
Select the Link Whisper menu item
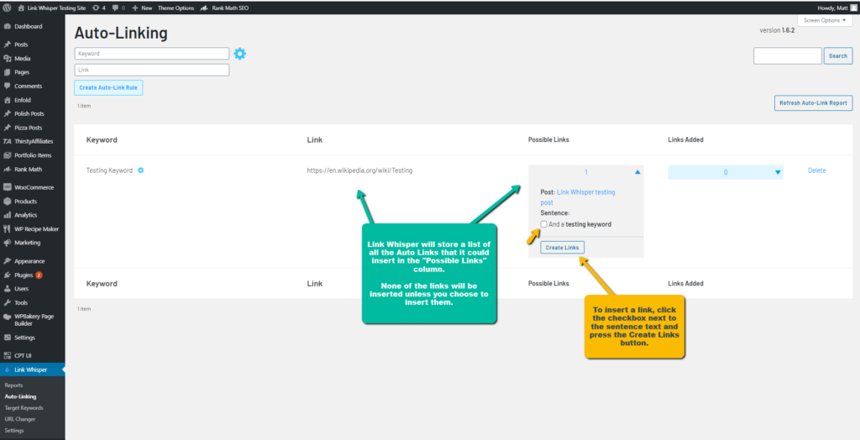[33, 369]
